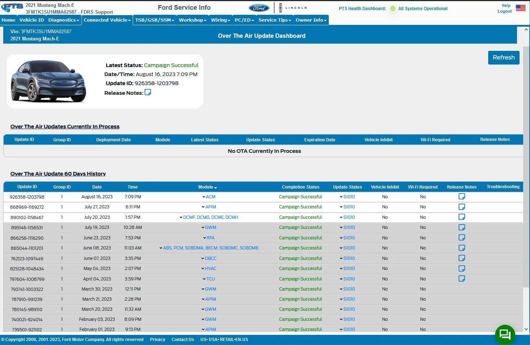Open the green chat support bubble
The width and height of the screenshot is (530, 345).
point(505,335)
